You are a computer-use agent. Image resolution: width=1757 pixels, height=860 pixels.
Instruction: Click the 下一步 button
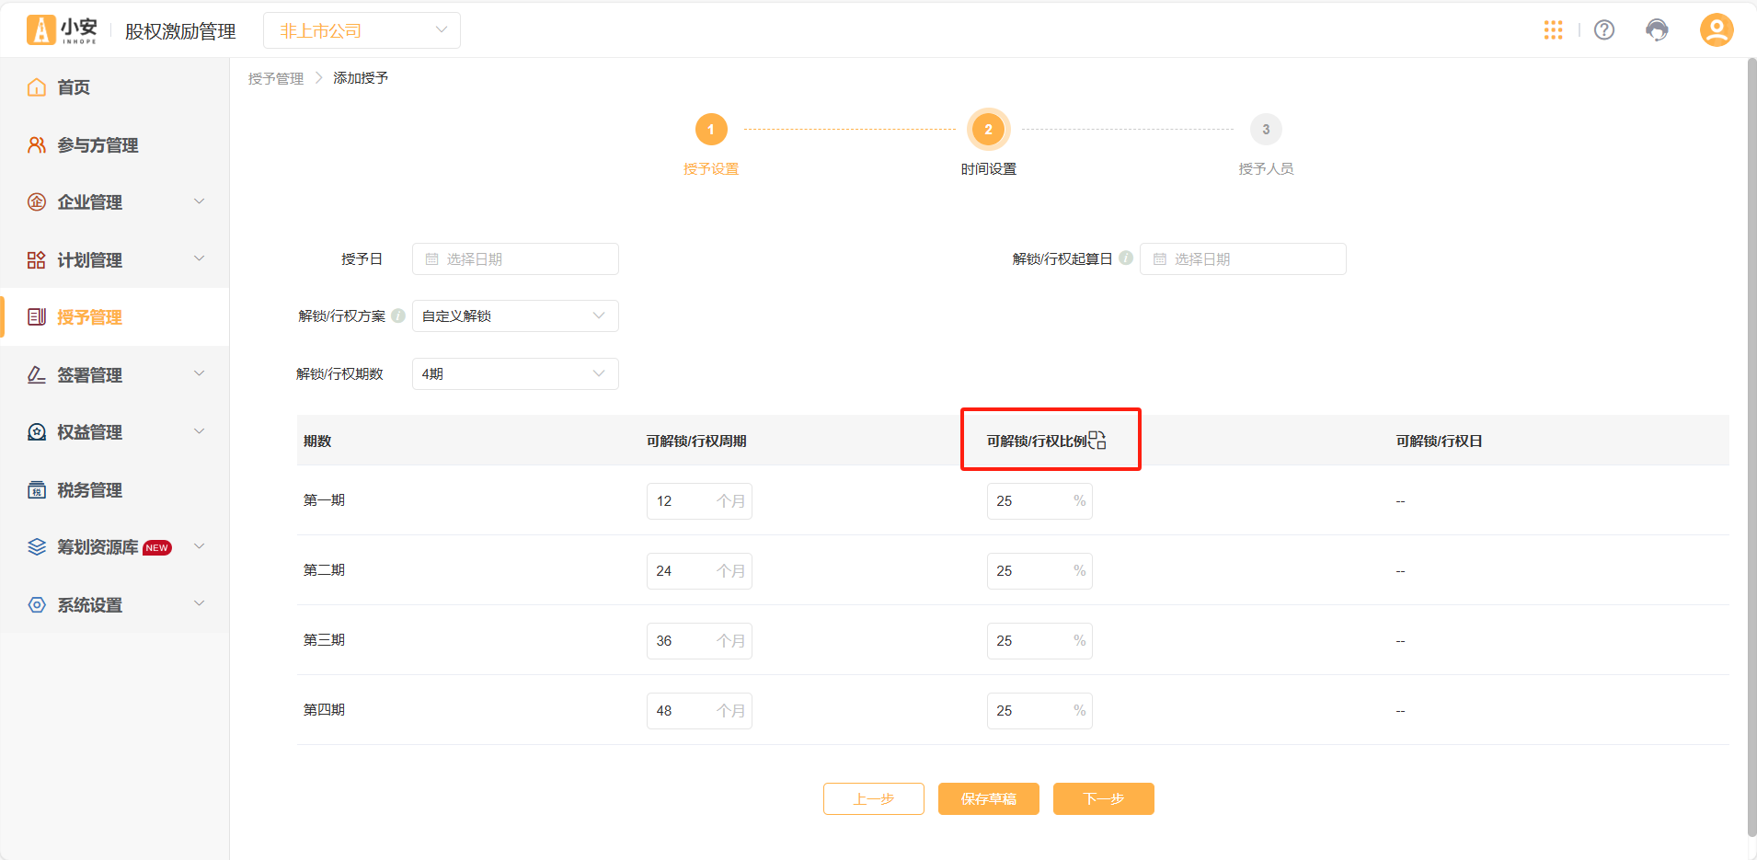pos(1104,798)
